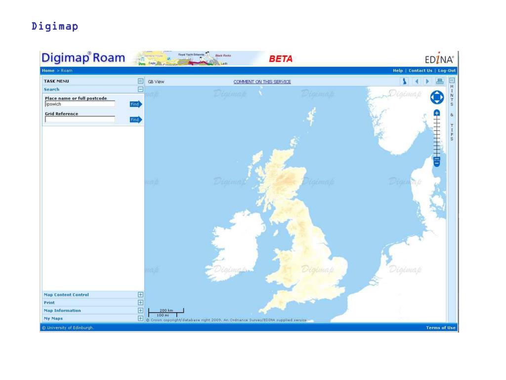The width and height of the screenshot is (506, 380).
Task: Go to the previous map view arrow
Action: point(417,82)
